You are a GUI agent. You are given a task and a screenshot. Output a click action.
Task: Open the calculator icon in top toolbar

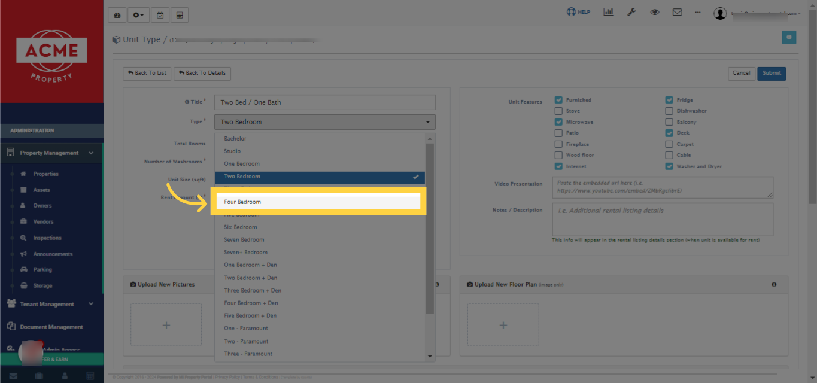click(x=180, y=15)
